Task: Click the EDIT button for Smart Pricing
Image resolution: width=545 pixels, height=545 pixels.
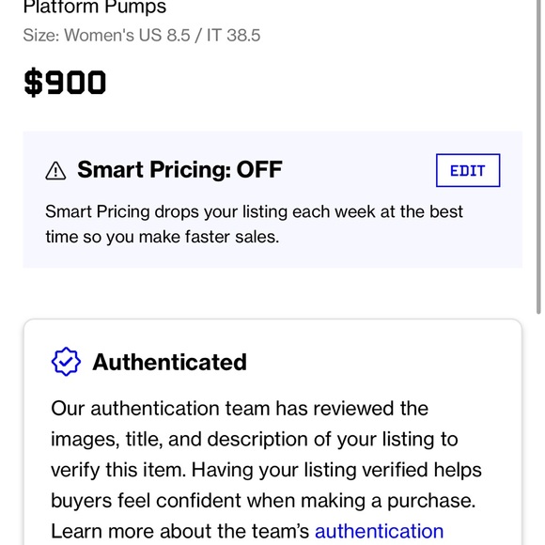Action: tap(468, 170)
